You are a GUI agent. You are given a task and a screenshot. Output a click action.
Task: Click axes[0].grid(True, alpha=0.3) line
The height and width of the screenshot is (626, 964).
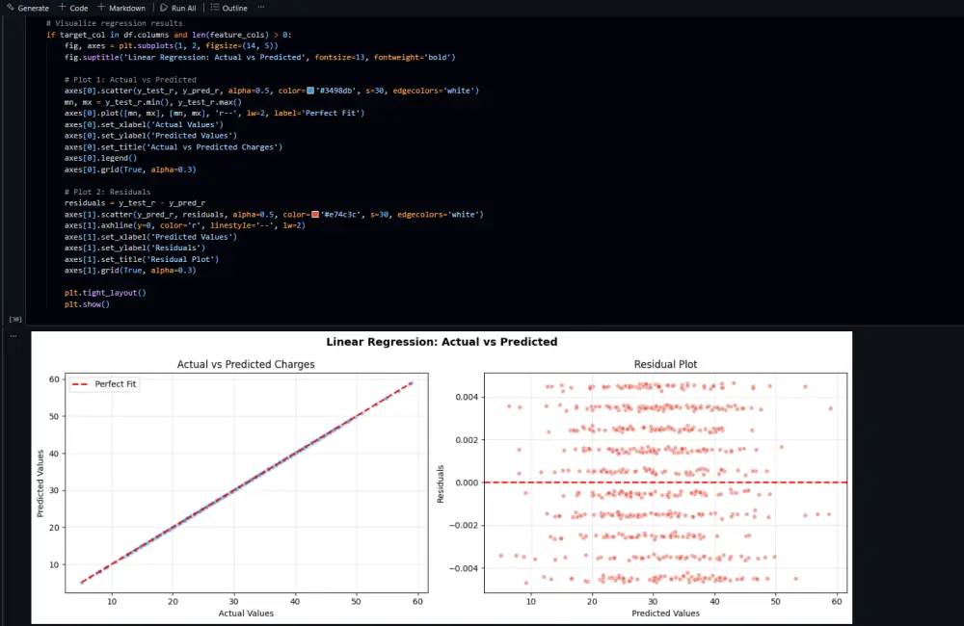[130, 170]
